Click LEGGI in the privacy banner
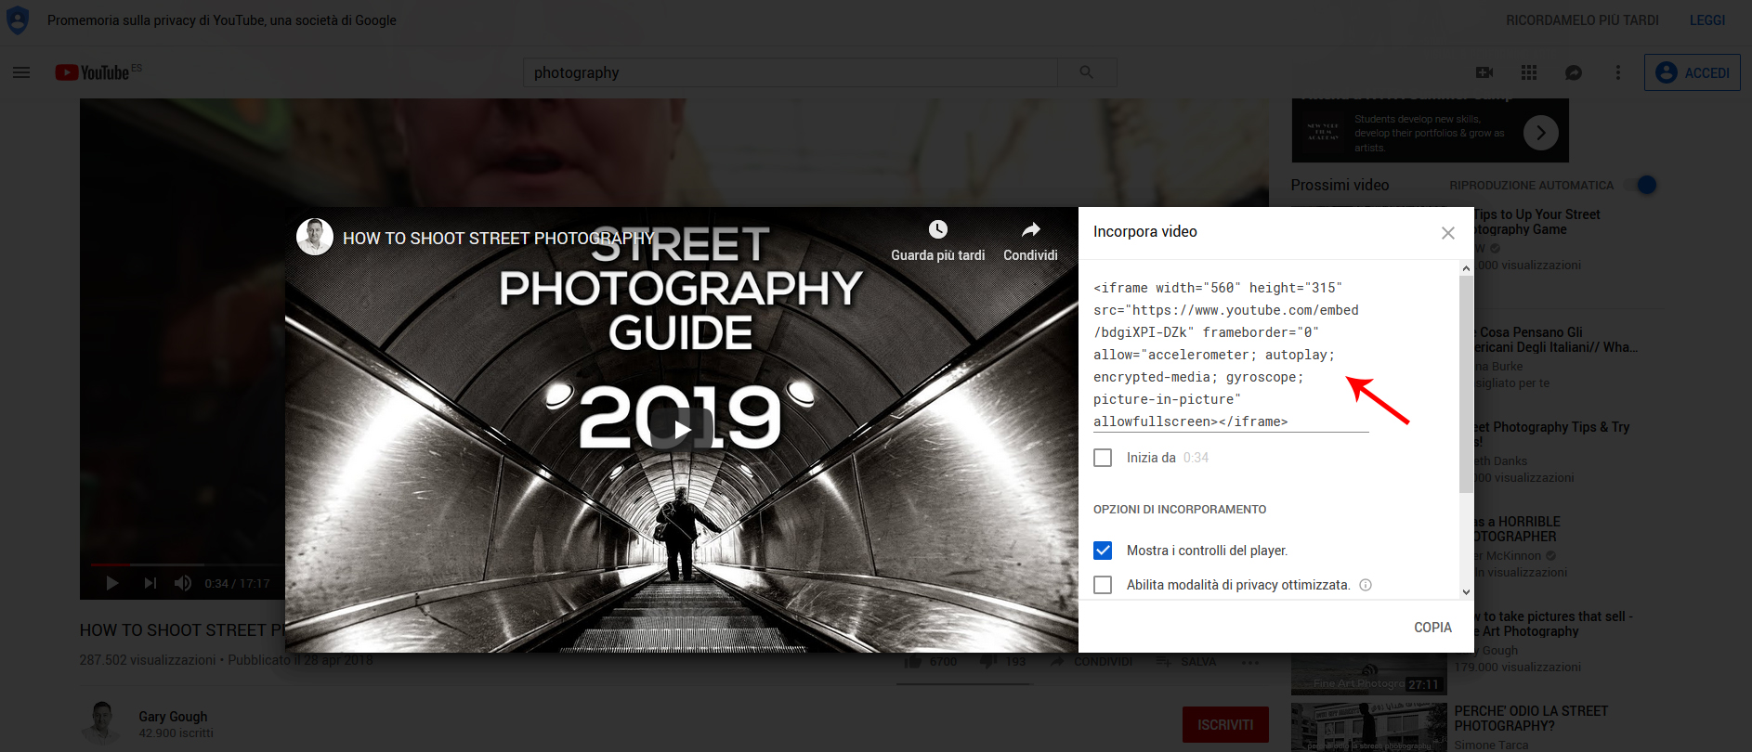The image size is (1752, 752). pos(1706,20)
